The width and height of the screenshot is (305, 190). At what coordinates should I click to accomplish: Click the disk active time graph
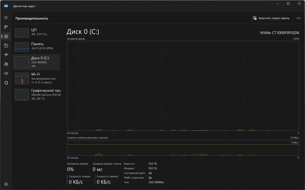[x=183, y=86]
